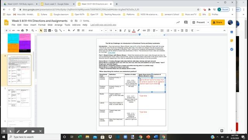
Task: Open the insert image dropdown
Action: pos(50,30)
